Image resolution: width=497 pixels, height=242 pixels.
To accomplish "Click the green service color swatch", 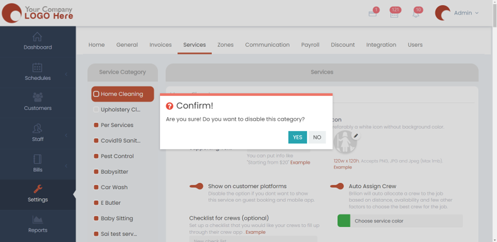I will tap(344, 221).
